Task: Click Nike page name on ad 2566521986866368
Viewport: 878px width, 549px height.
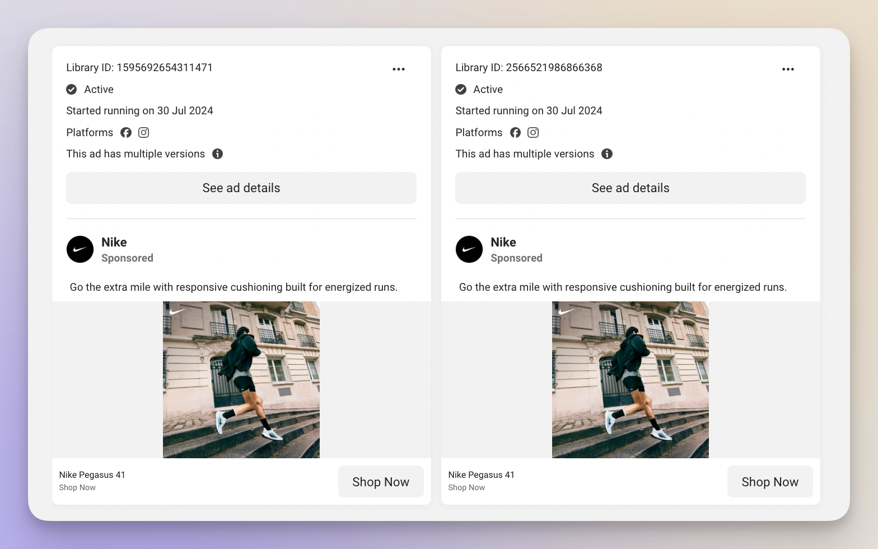Action: click(503, 243)
